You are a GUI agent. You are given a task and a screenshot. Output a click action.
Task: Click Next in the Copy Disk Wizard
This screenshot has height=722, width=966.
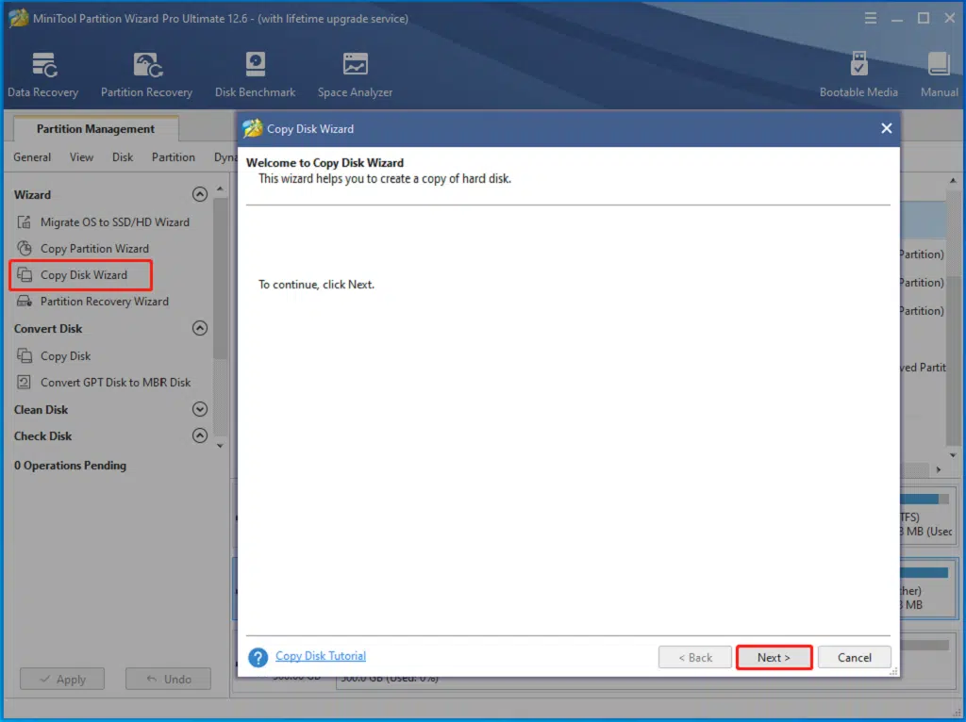click(x=774, y=657)
